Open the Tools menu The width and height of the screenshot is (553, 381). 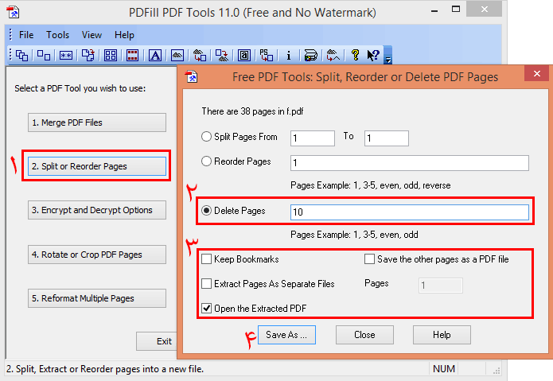click(57, 35)
